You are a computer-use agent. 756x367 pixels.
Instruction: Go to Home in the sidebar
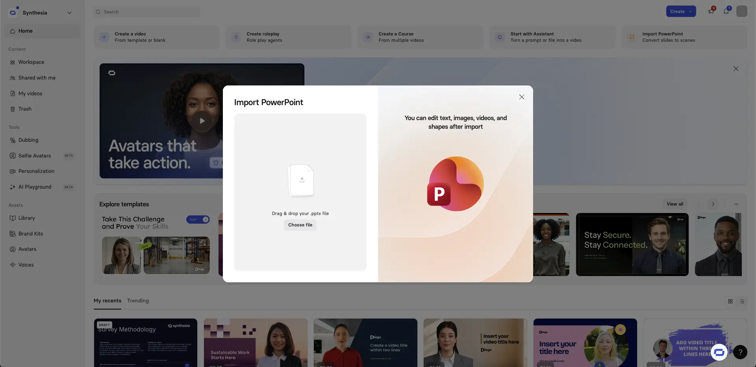[43, 31]
